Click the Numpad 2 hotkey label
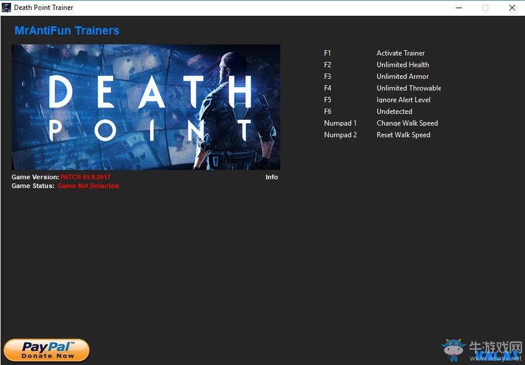Screen dimensions: 525x365 click(340, 135)
